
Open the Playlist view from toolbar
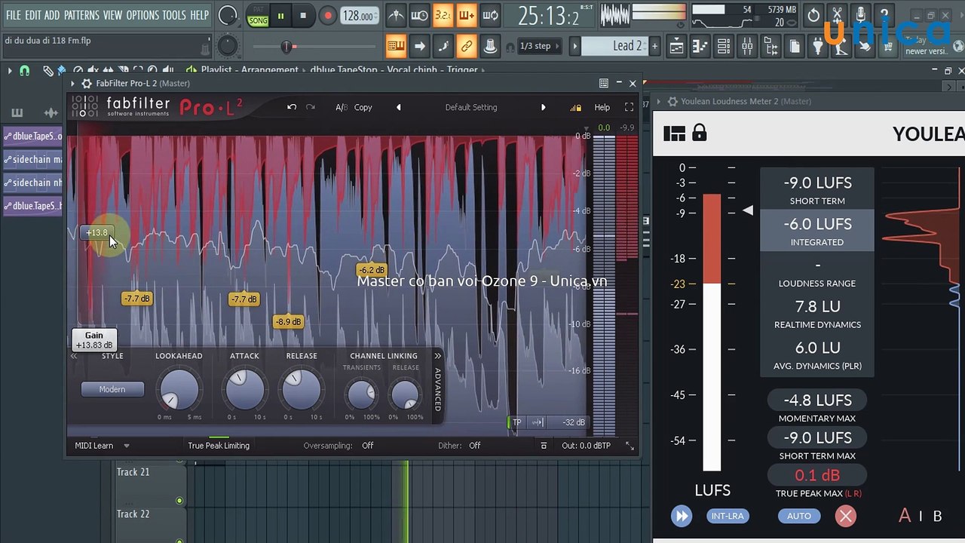675,47
